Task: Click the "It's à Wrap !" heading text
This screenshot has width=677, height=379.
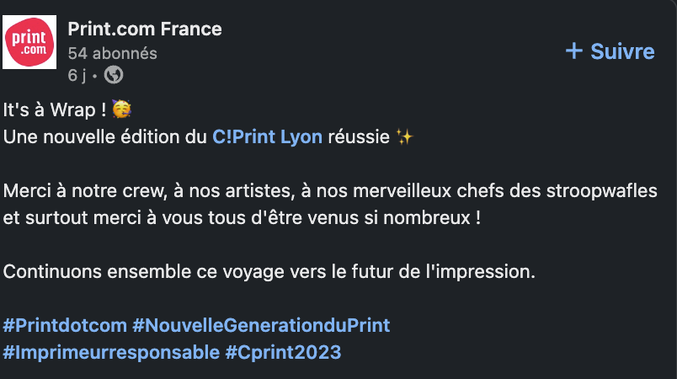Action: [55, 109]
